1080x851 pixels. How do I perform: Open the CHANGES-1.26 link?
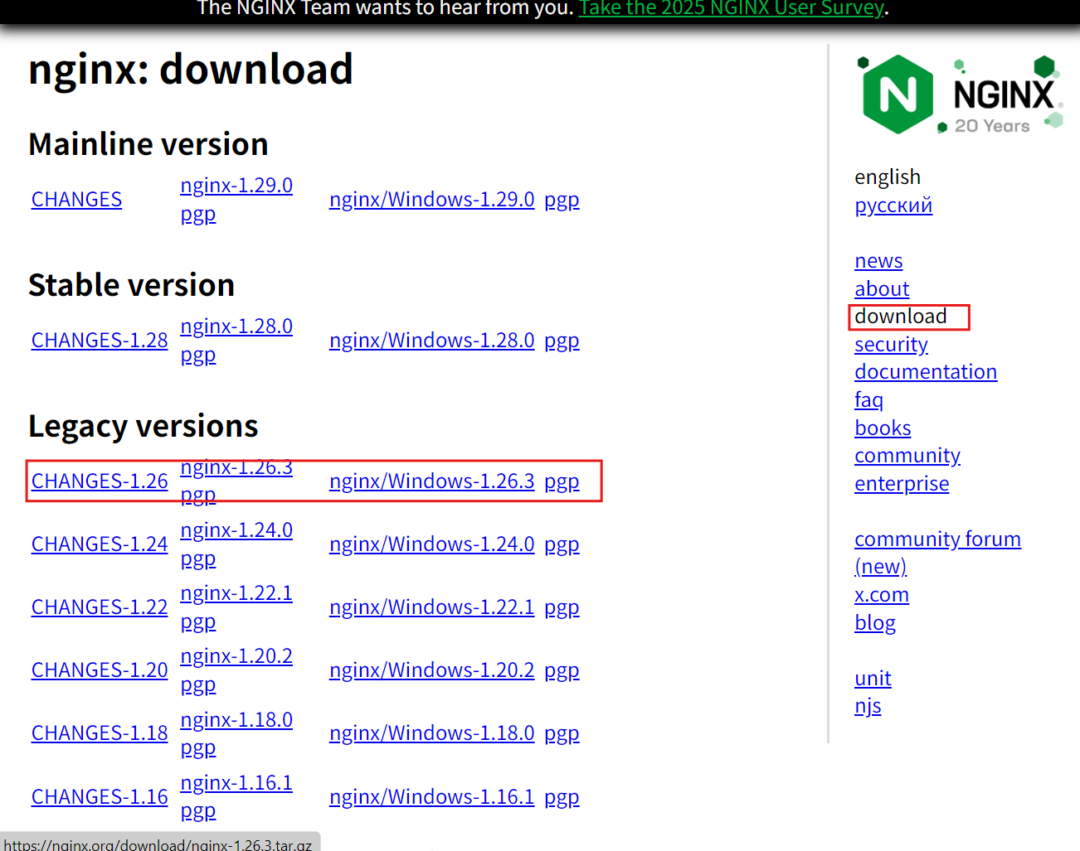(100, 481)
